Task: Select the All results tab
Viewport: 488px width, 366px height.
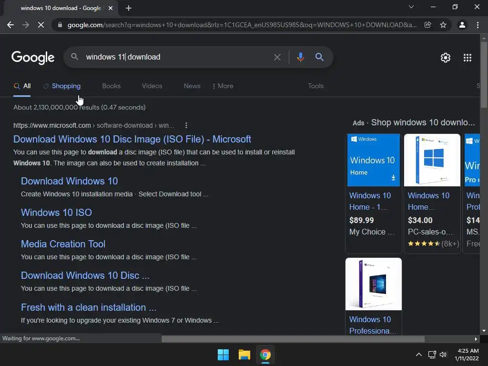Action: coord(22,86)
